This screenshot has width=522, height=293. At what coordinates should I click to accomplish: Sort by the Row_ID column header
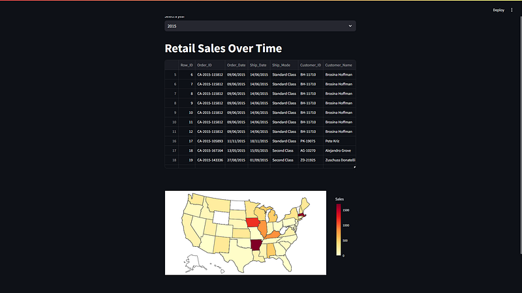(187, 65)
